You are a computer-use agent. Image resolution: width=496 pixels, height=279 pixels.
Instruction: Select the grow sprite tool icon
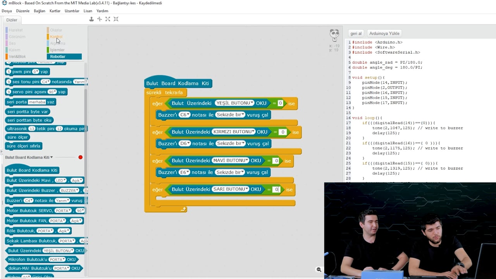tap(108, 19)
